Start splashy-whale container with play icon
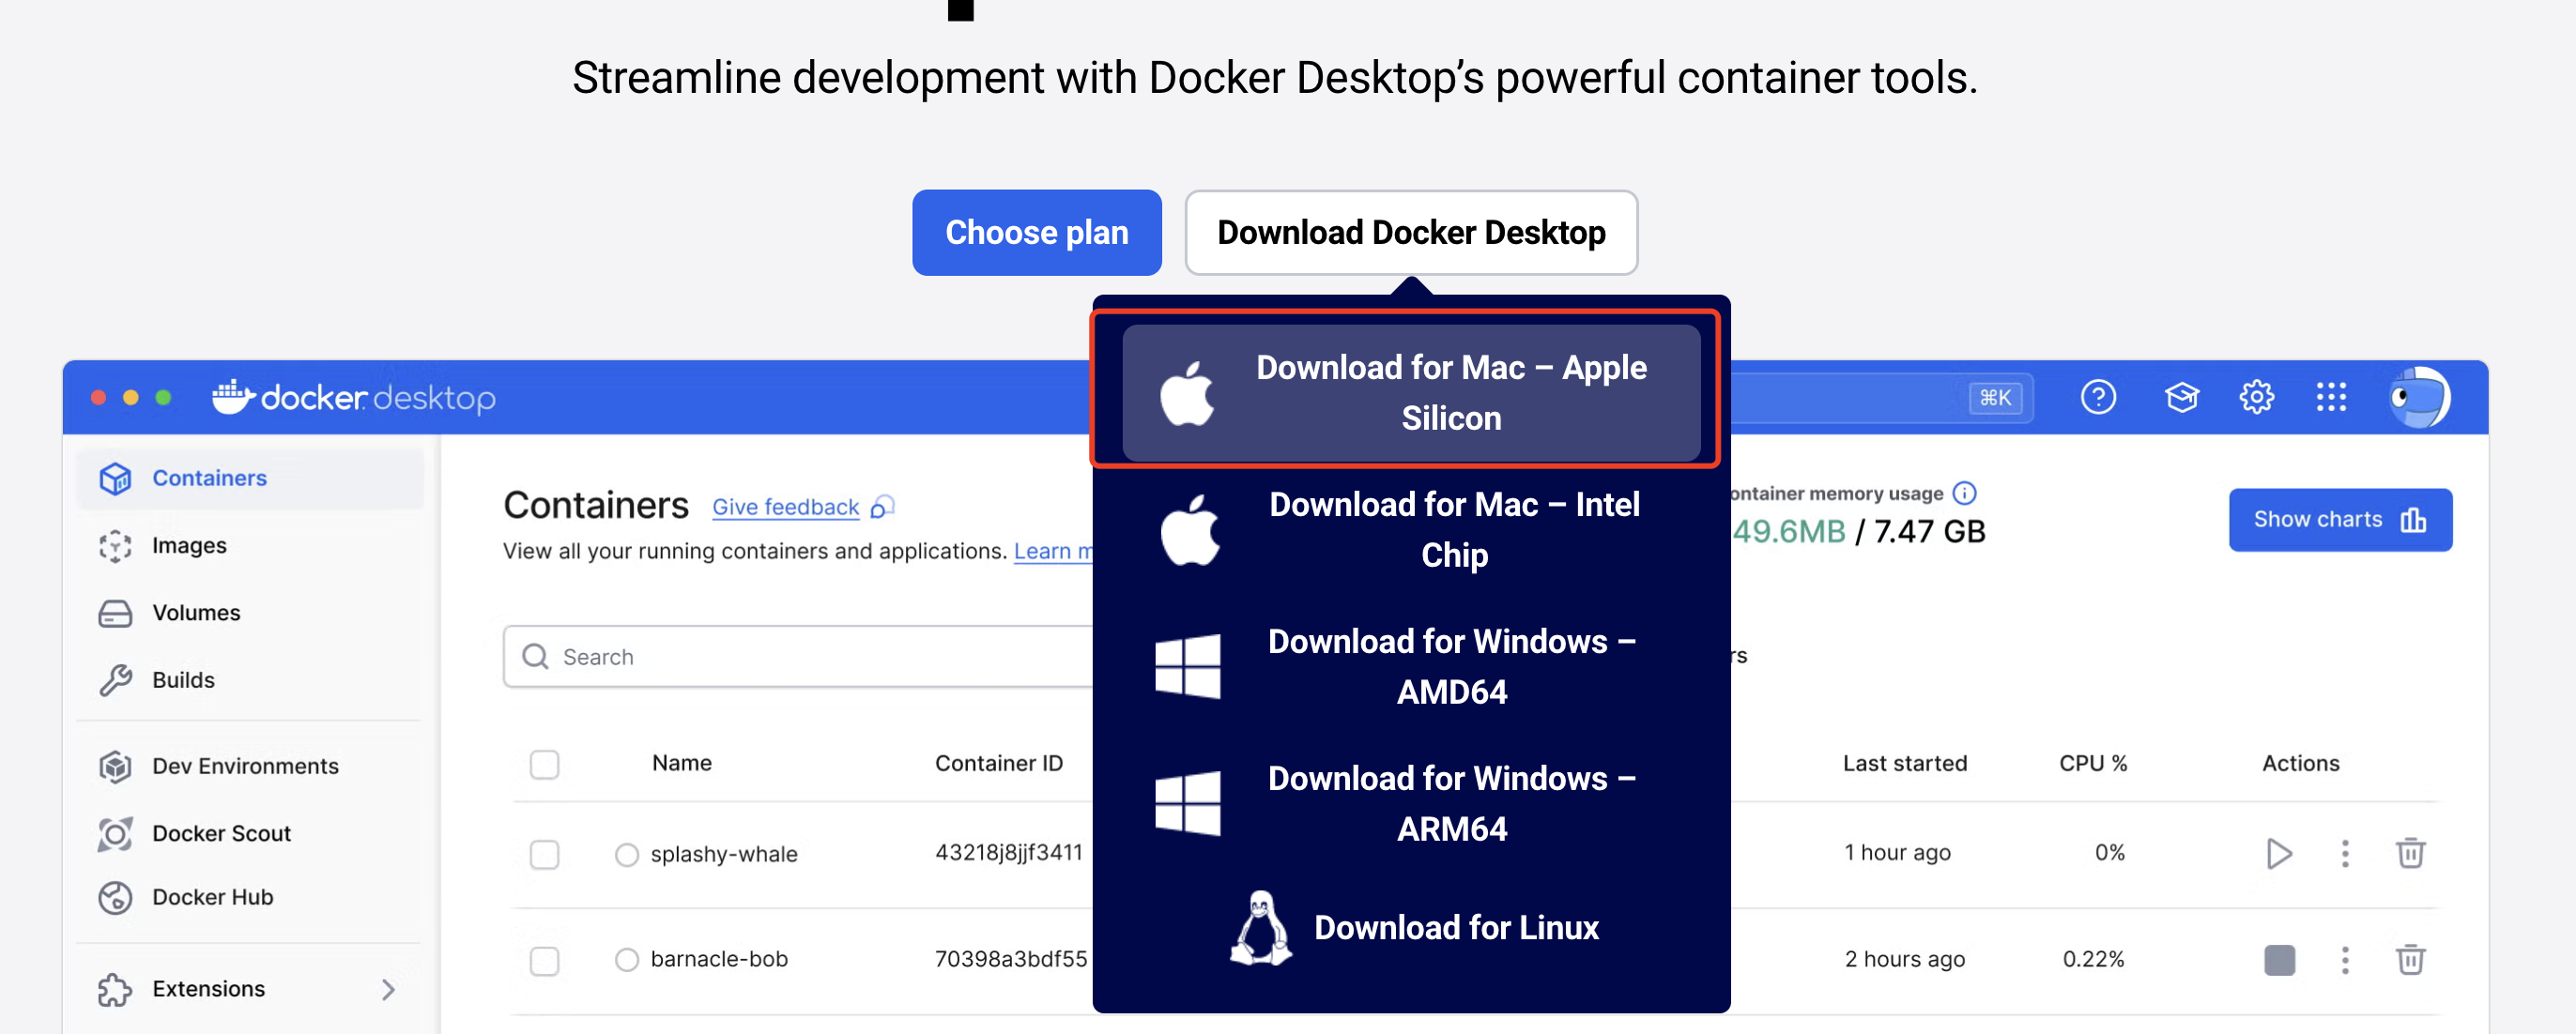Screen dimensions: 2576x1034 click(2278, 853)
